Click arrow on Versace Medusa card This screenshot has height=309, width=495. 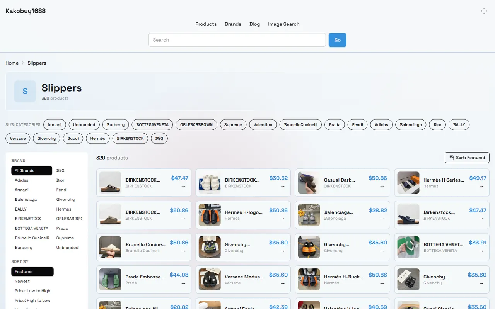pos(283,283)
